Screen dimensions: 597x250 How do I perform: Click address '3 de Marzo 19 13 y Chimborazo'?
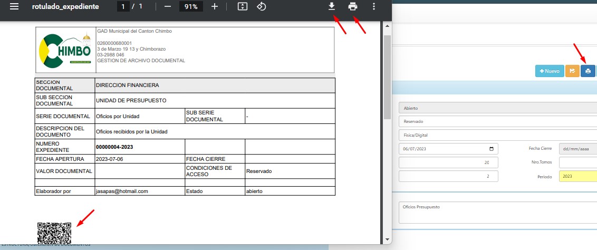pos(131,49)
